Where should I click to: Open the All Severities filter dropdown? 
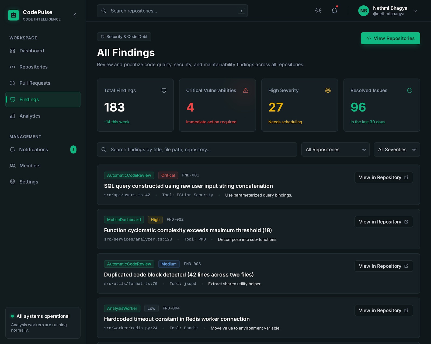[x=397, y=149]
